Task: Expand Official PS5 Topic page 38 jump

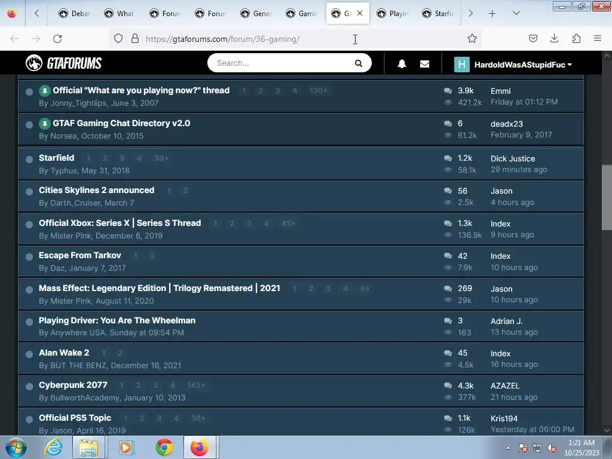Action: 198,418
